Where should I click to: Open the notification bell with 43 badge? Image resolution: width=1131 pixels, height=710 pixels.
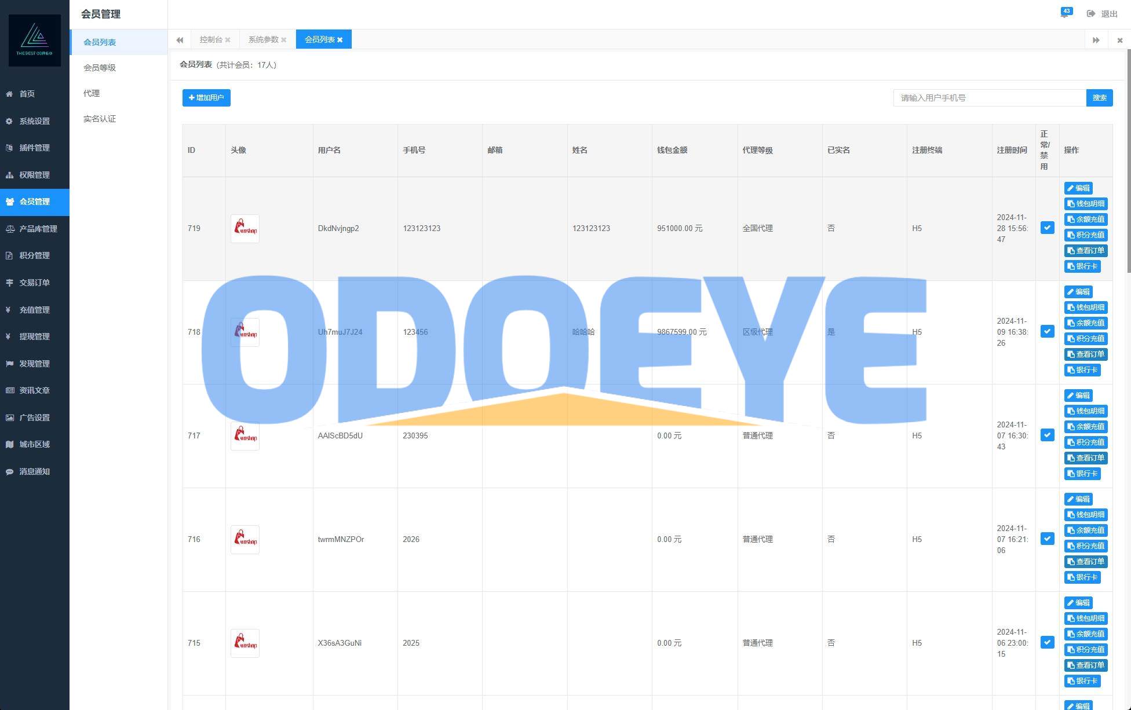point(1065,13)
